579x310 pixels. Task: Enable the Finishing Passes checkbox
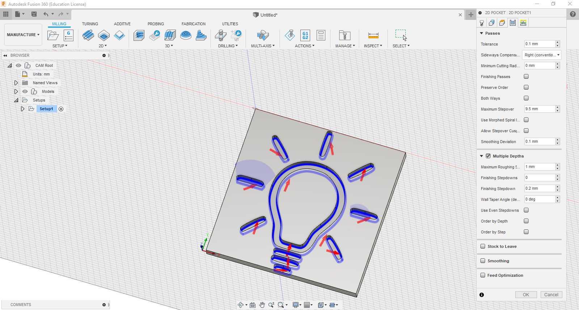526,77
